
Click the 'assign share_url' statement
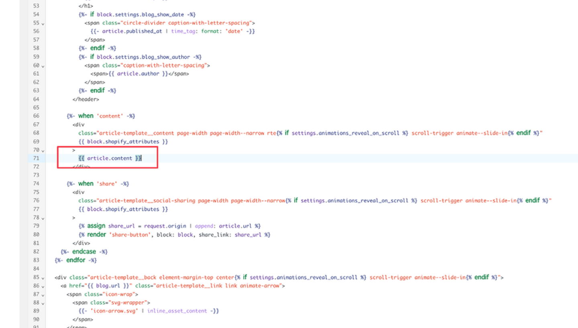pos(170,226)
